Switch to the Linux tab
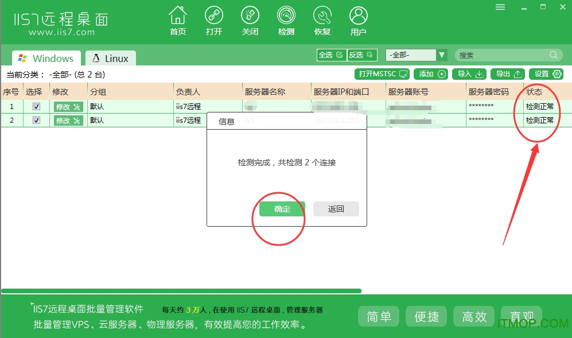572x338 pixels. point(111,59)
